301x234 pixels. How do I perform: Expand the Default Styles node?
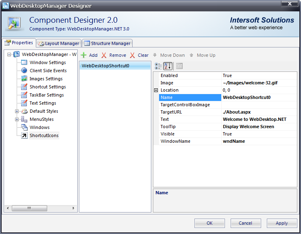17,111
